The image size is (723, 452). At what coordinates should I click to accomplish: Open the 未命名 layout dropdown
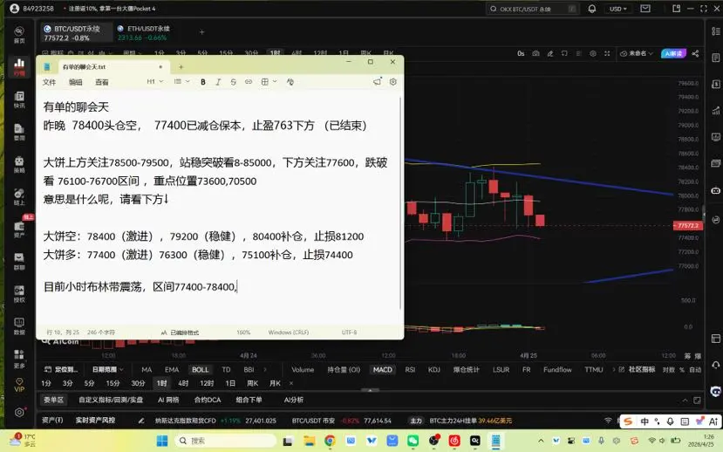coord(637,53)
